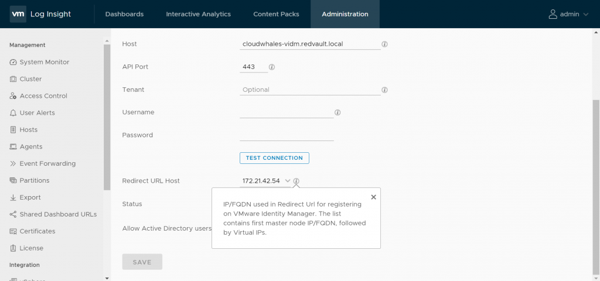
Task: Select the Administration tab
Action: (345, 14)
